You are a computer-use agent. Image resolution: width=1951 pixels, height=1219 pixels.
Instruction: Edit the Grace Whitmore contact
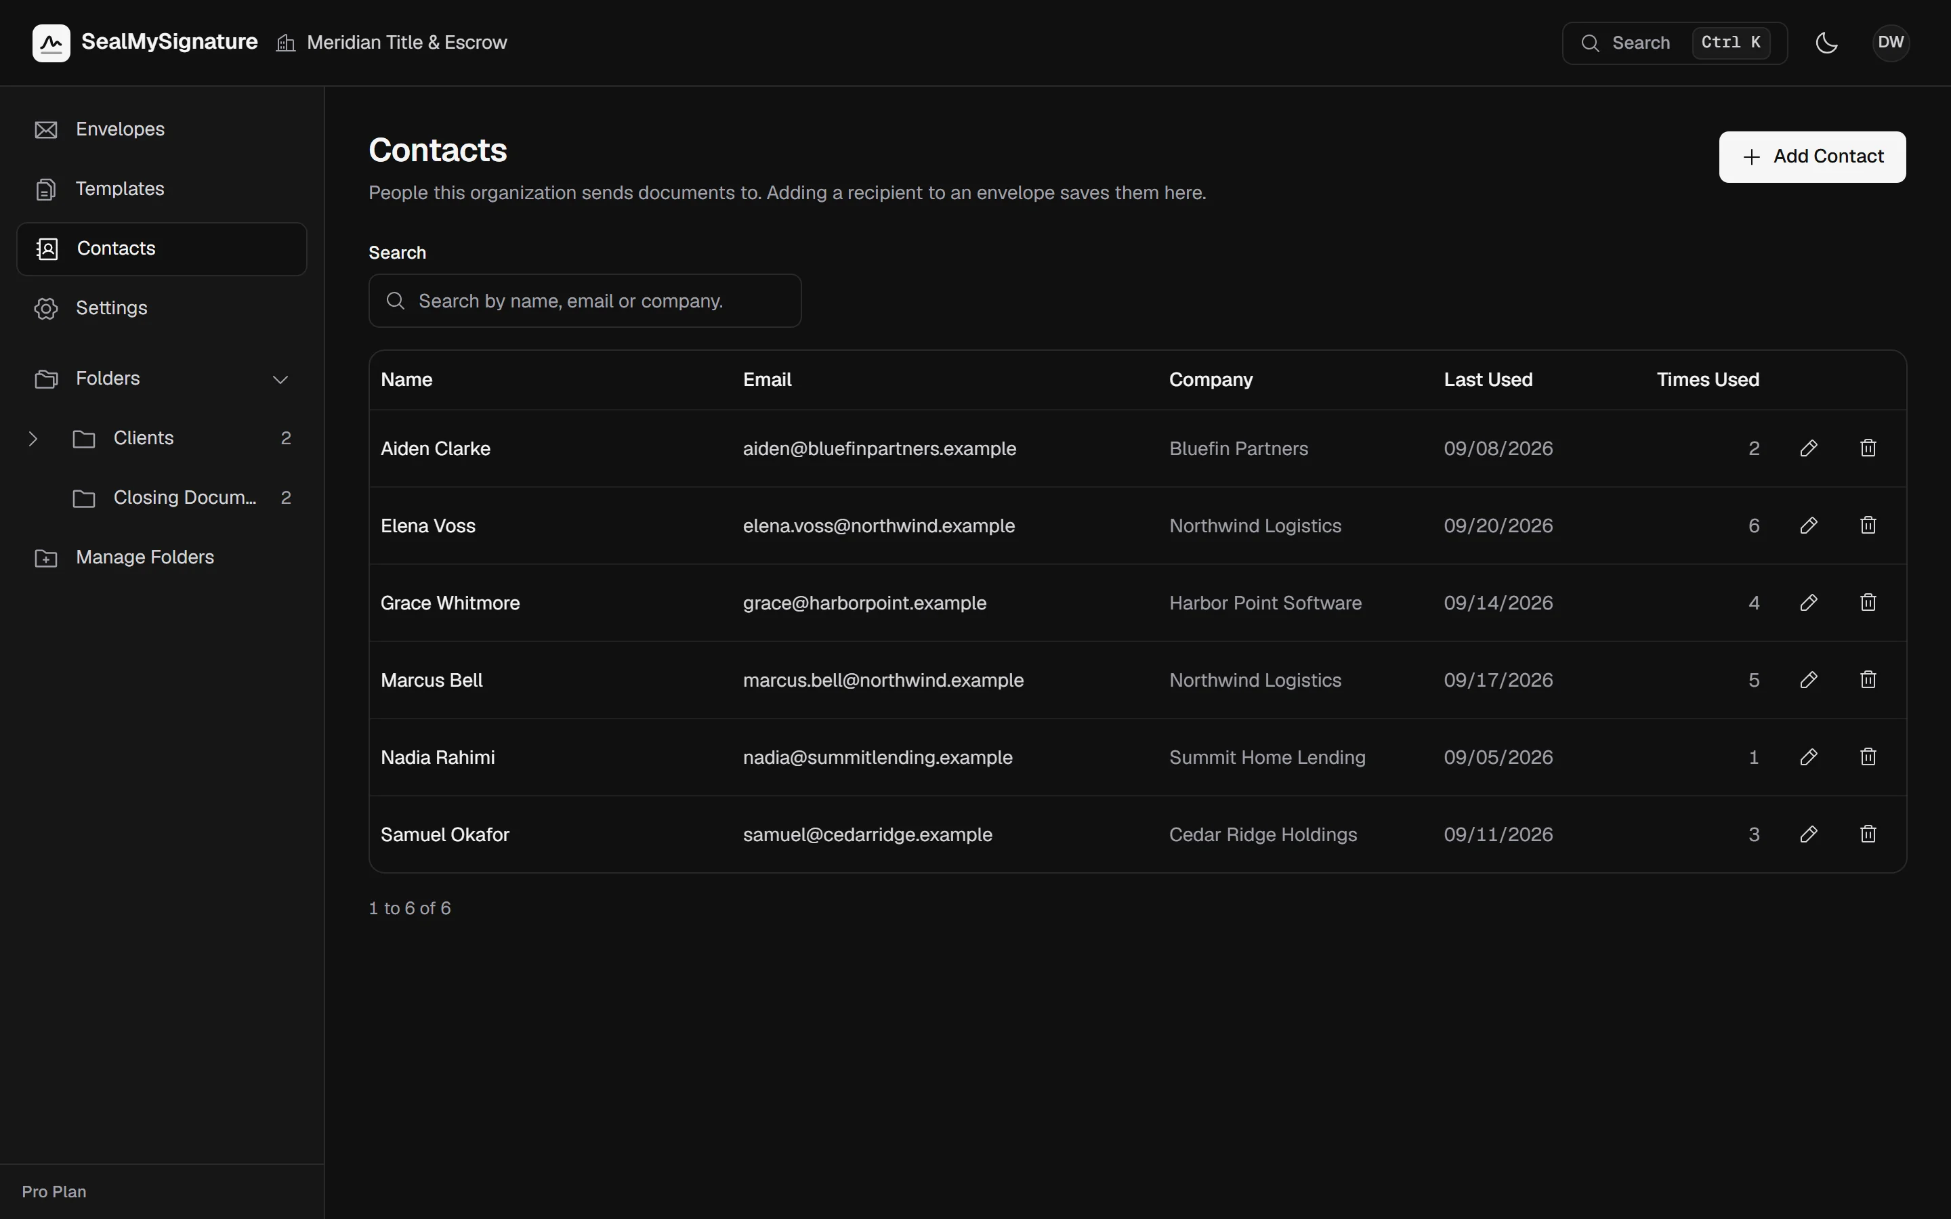coord(1808,603)
